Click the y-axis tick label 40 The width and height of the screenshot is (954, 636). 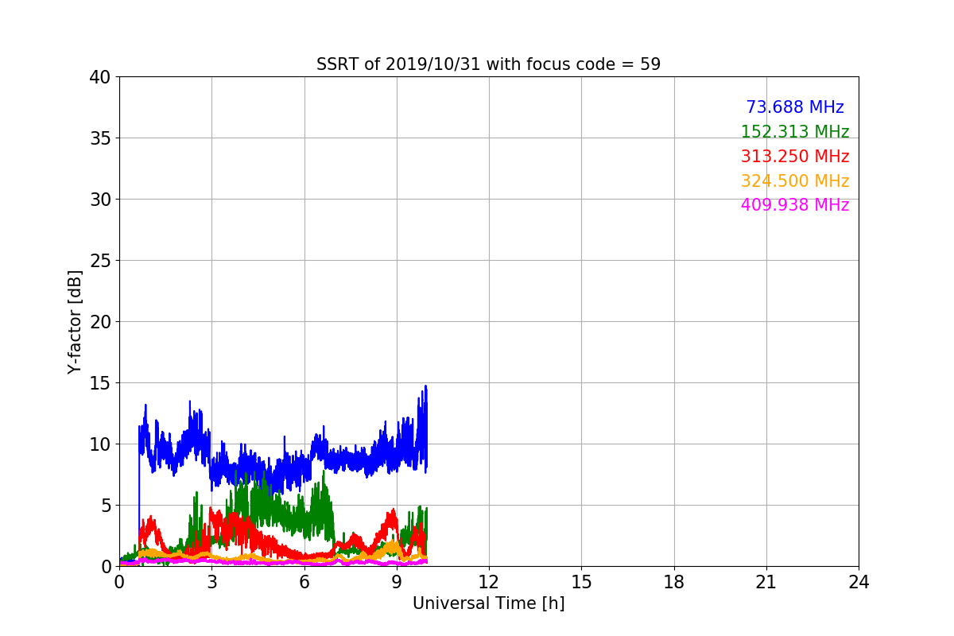99,77
